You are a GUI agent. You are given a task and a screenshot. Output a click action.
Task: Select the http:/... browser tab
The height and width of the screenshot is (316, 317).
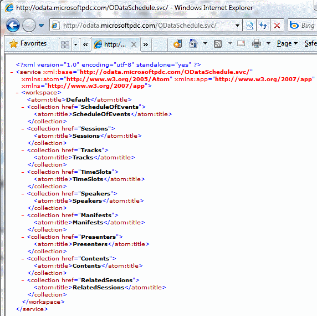(116, 44)
